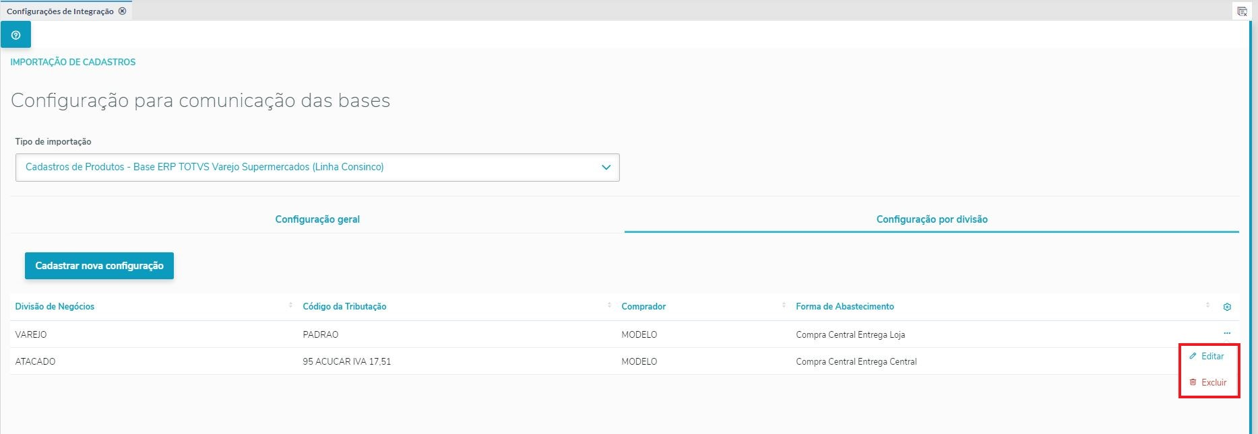The height and width of the screenshot is (434, 1258).
Task: Sort by Código da Tributação arrows icon
Action: [x=609, y=305]
